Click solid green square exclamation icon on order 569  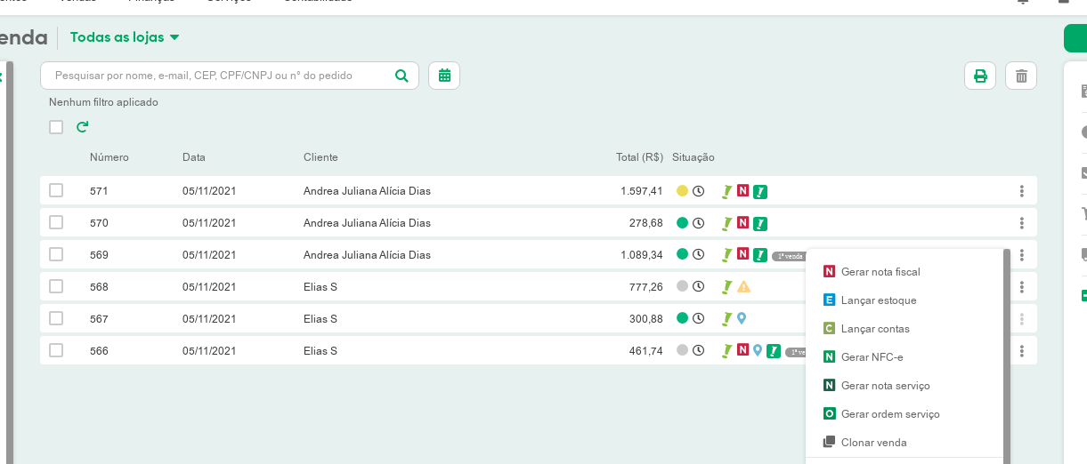pos(760,255)
